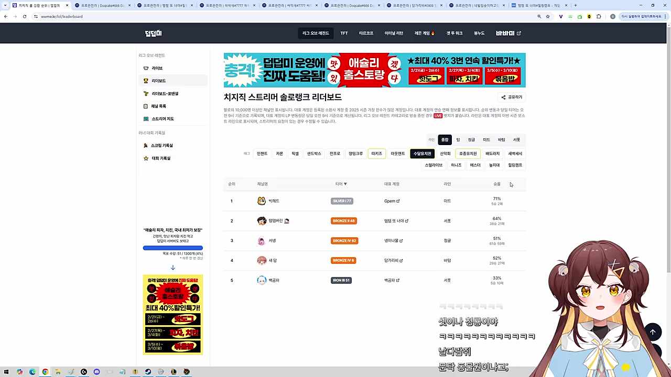Click the Chrome icon in the taskbar

[x=45, y=372]
